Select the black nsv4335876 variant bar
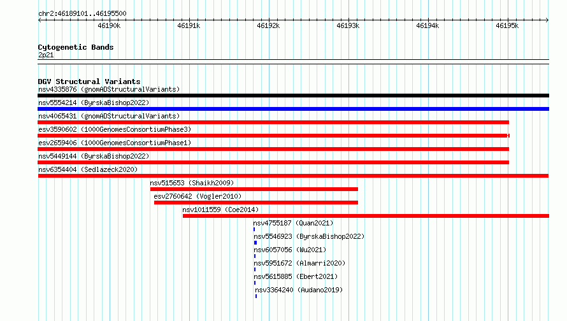The width and height of the screenshot is (567, 321). (293, 96)
